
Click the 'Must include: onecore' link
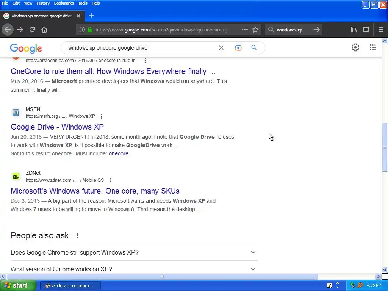(x=118, y=154)
